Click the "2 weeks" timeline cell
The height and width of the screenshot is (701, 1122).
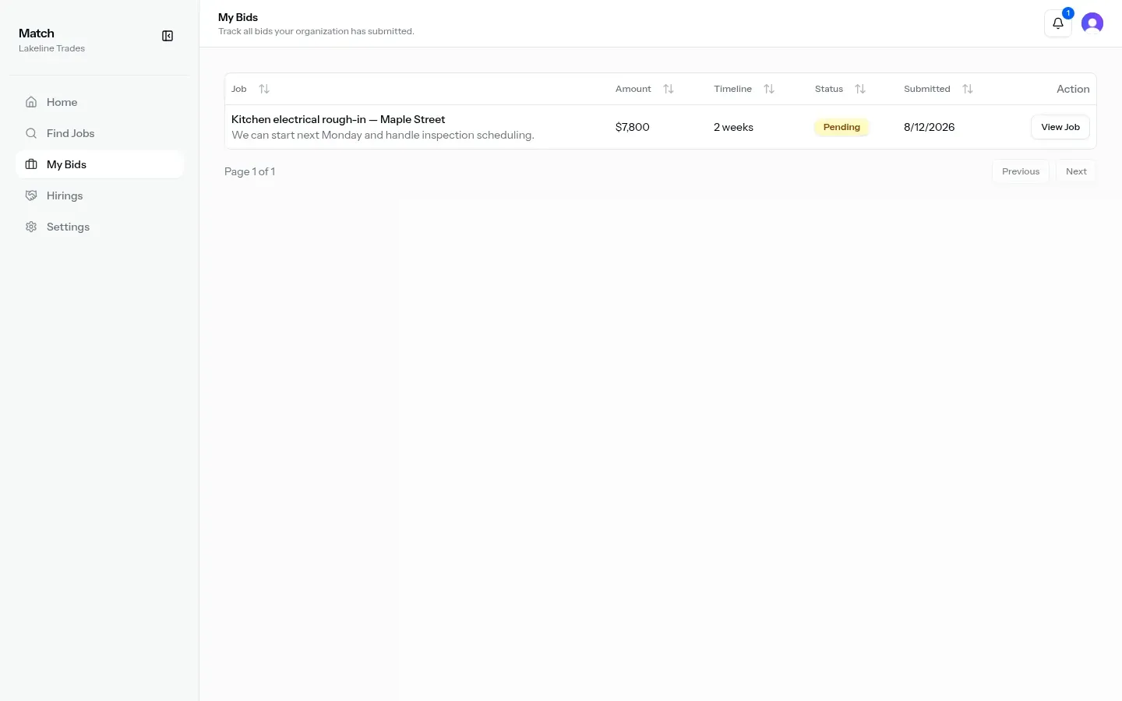(733, 127)
